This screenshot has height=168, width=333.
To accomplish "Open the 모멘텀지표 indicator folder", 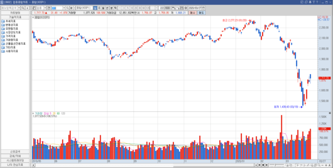I will [10, 29].
